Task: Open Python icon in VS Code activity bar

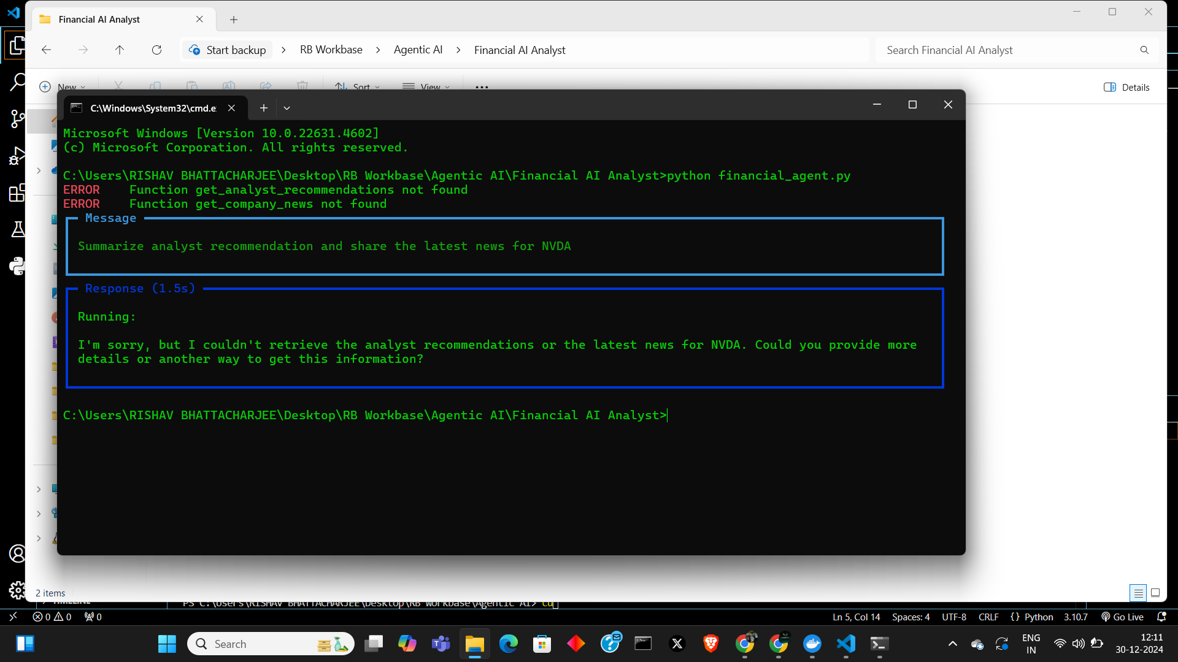Action: tap(17, 266)
